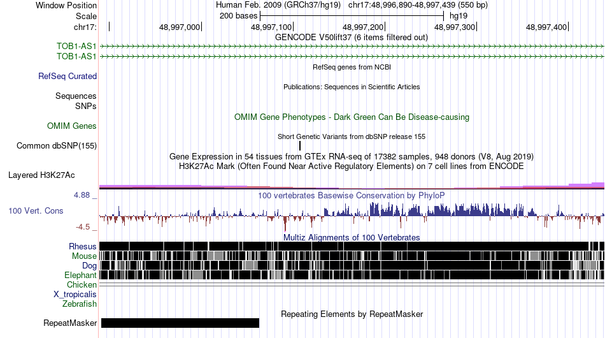Screen dimensions: 605x338
Task: Click 100 vertebrates Basewise Conservation by PhyloP
Action: click(x=352, y=195)
